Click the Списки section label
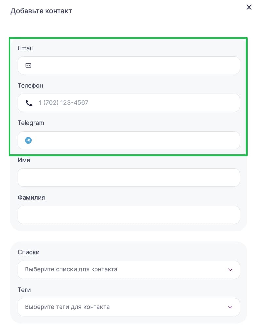The height and width of the screenshot is (333, 258). (28, 252)
